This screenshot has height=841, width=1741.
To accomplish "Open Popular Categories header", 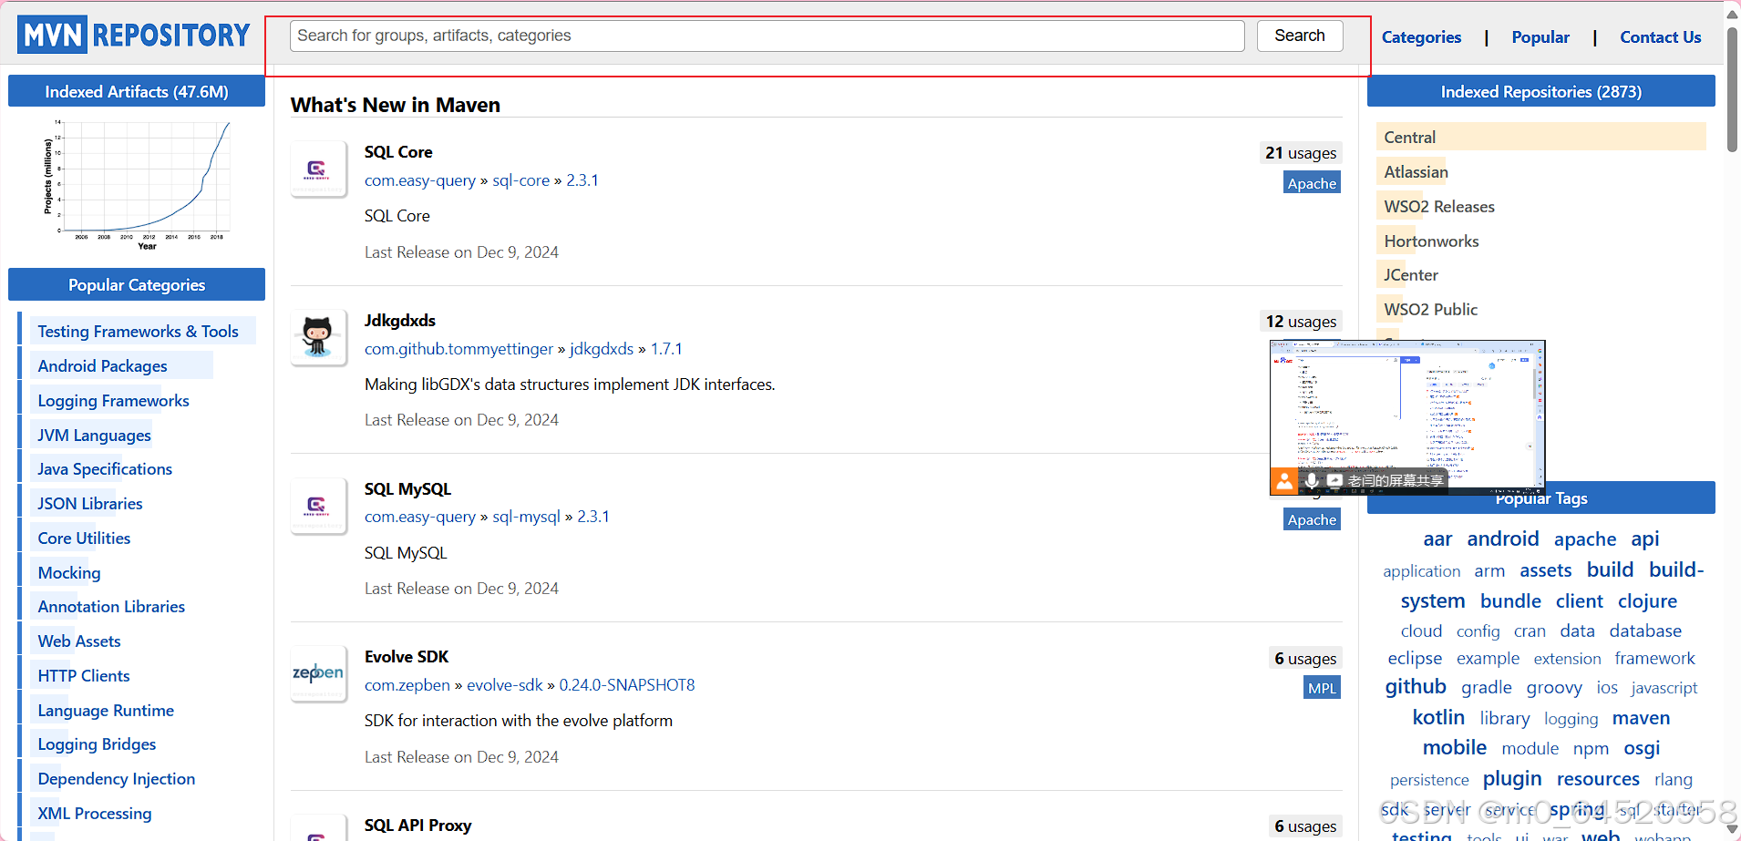I will [x=137, y=284].
